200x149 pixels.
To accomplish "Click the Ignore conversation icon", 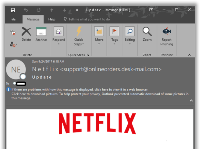I will [x=13, y=32].
